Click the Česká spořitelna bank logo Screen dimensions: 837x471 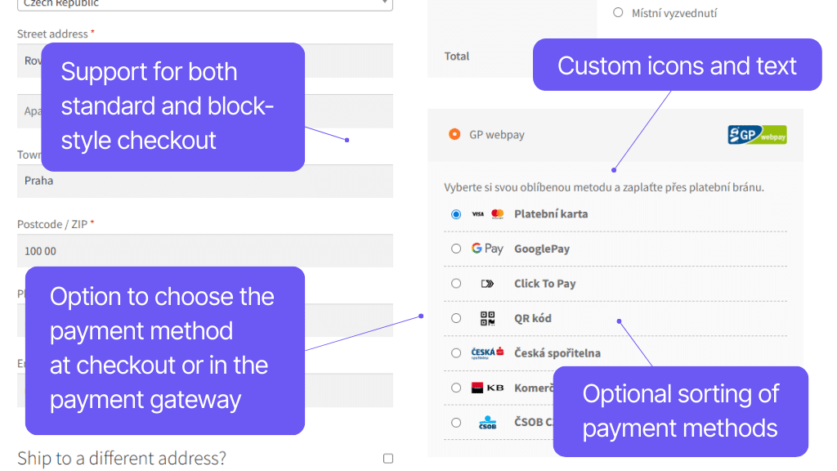(487, 353)
